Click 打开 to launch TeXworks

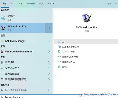tap(86, 42)
